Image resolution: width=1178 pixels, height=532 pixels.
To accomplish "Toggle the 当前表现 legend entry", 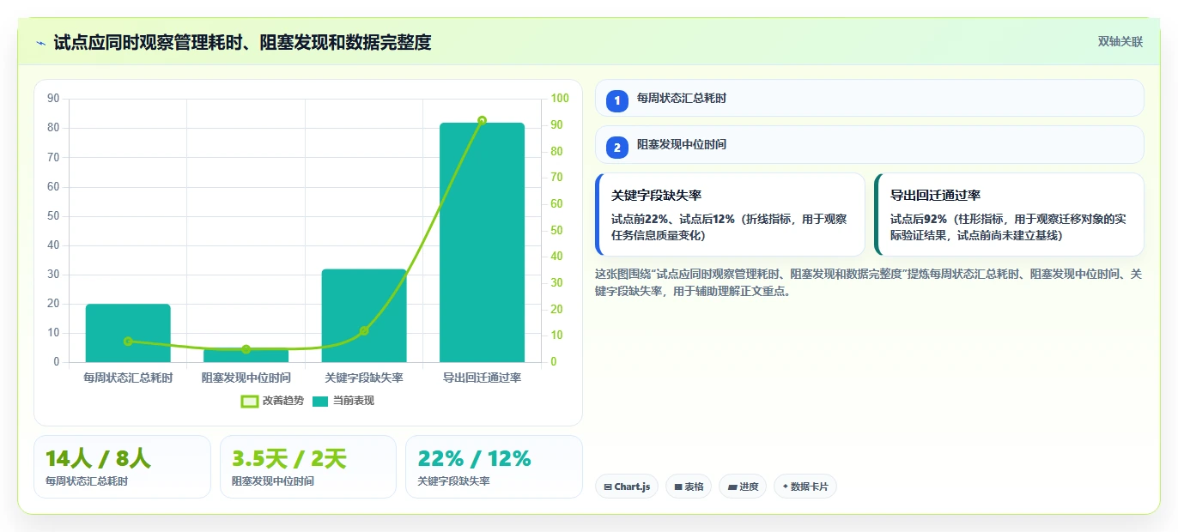I will tap(343, 401).
